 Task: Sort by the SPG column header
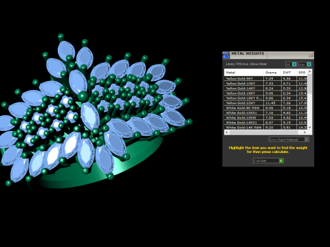(302, 73)
